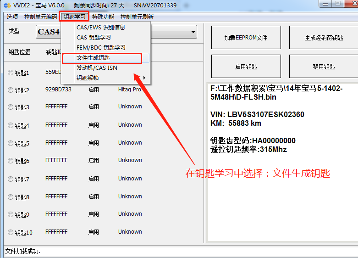The width and height of the screenshot is (358, 258).
Task: Minimize the VVDI2 window
Action: pos(326,4)
